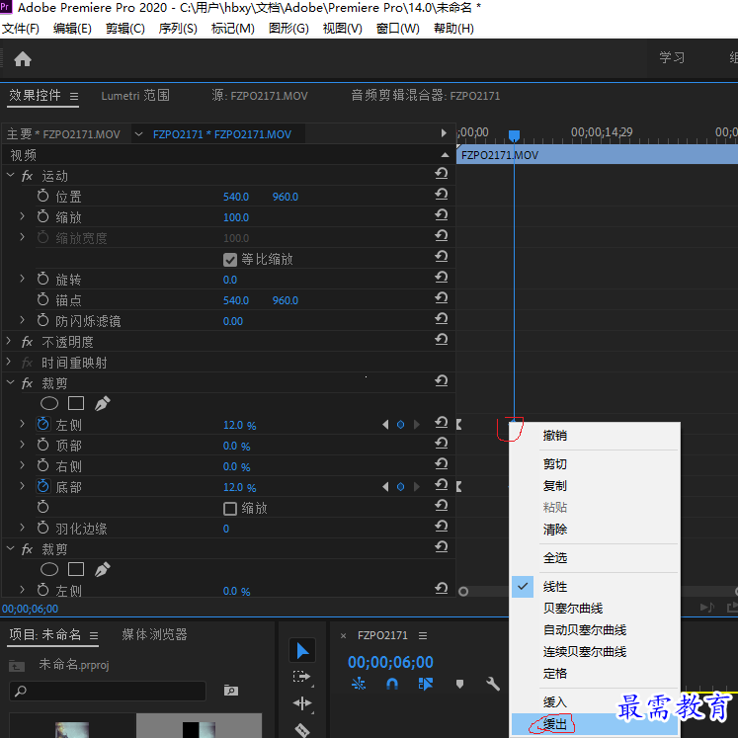738x738 pixels.
Task: Edit the 羽化边缘 value 0
Action: tap(226, 529)
